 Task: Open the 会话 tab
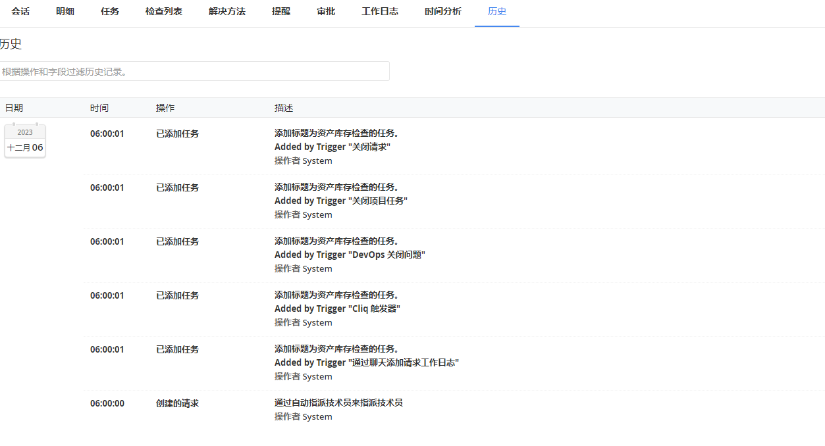[x=20, y=11]
